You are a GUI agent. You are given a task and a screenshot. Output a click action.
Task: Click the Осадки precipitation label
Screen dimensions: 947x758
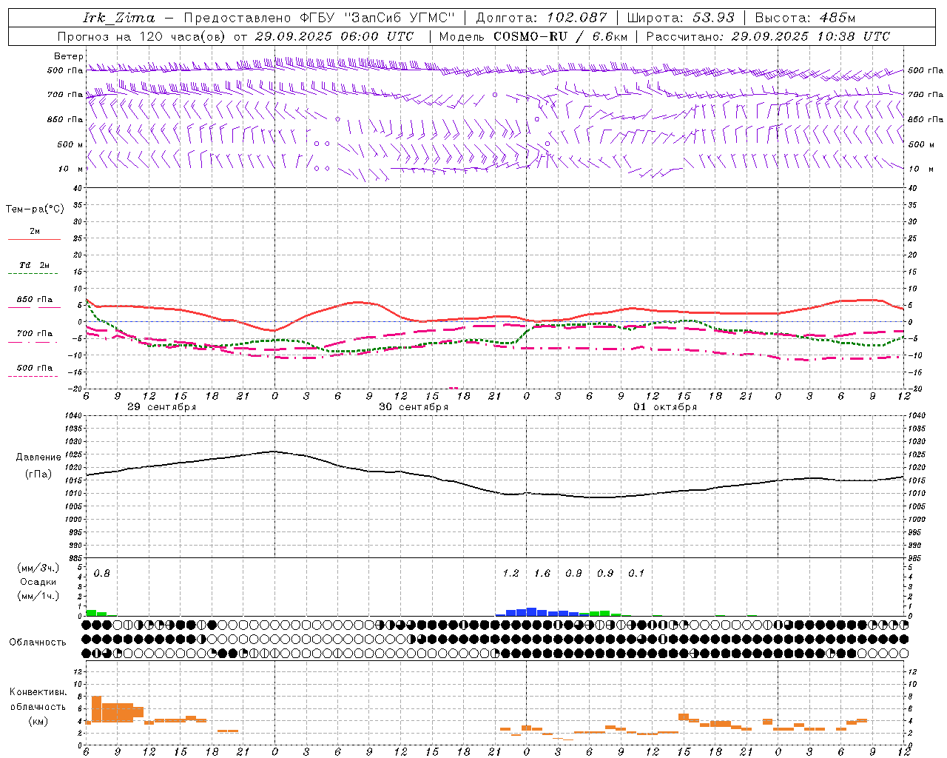38,582
